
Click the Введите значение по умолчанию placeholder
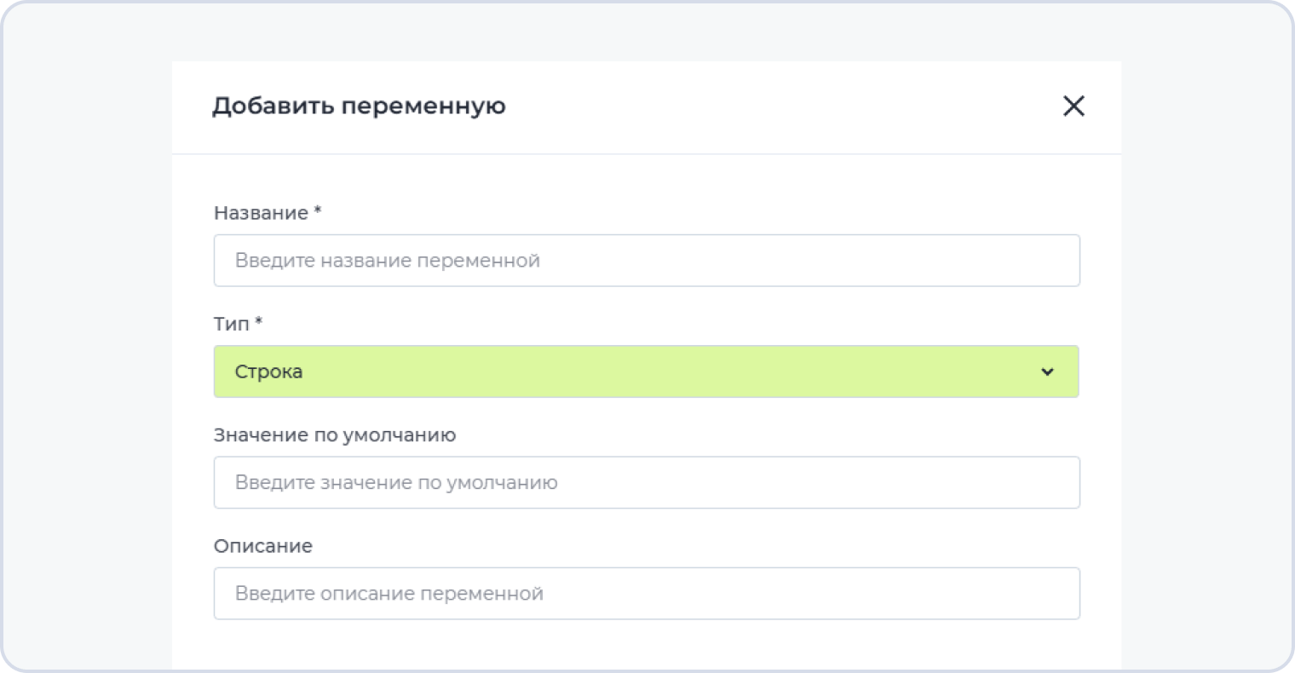[x=396, y=483]
